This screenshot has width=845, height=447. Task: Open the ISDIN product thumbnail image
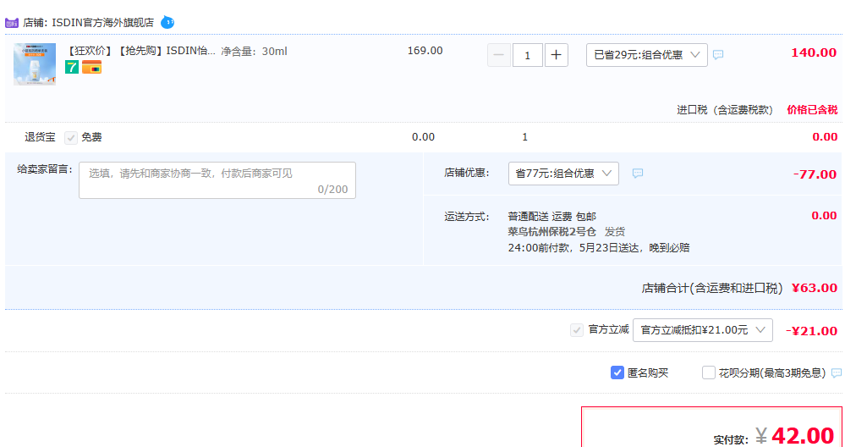coord(35,64)
